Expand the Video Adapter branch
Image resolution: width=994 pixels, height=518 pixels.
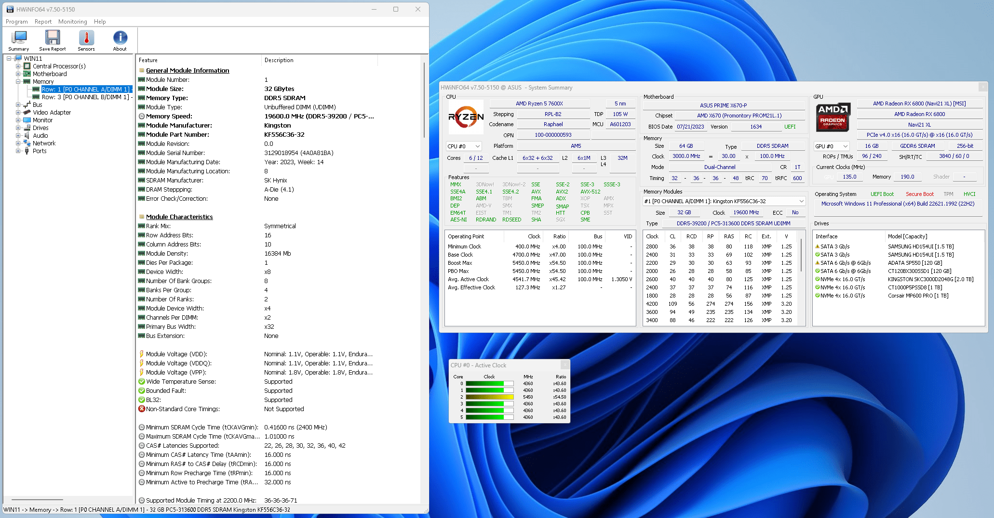tap(18, 112)
